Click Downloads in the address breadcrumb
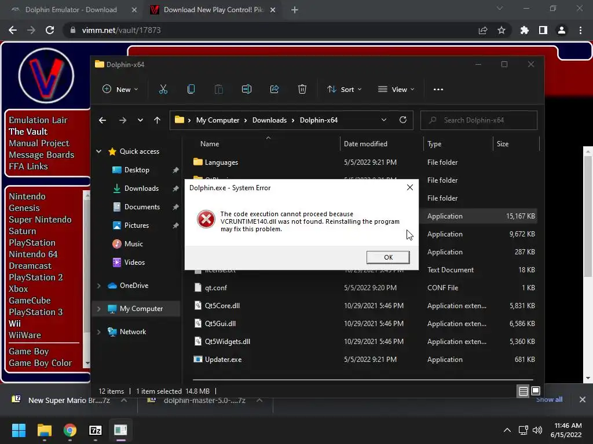 pyautogui.click(x=269, y=120)
